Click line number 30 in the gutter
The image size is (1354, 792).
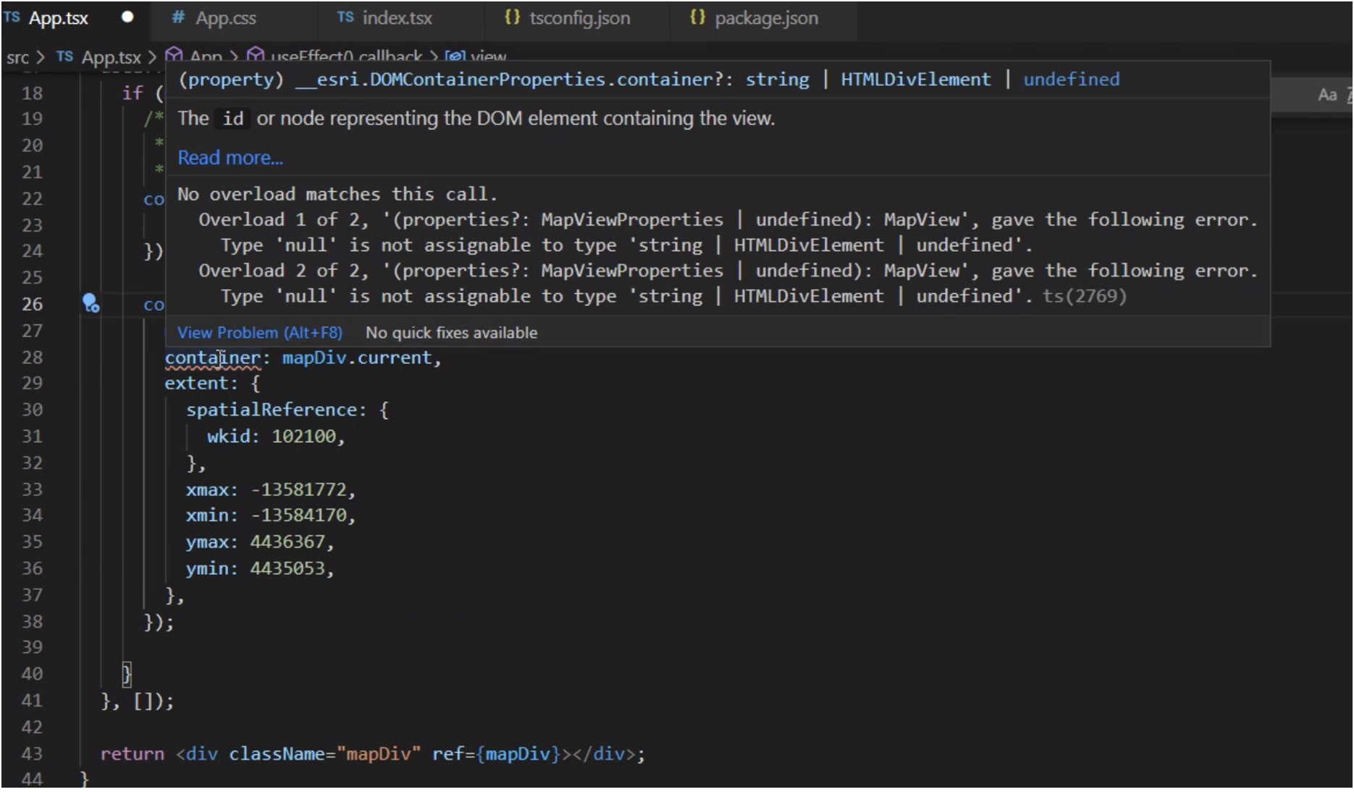[32, 410]
